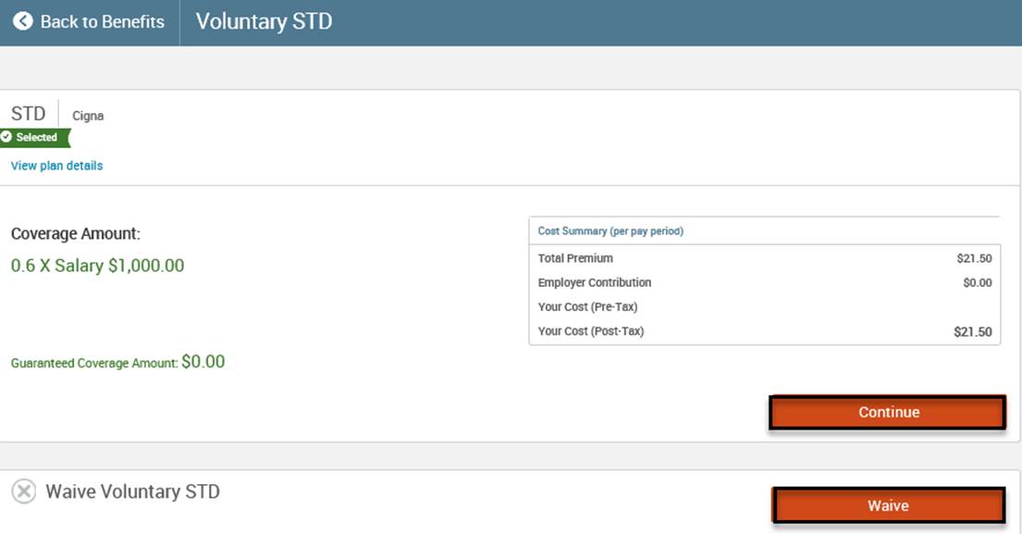Click the Voluntary STD page title

point(264,21)
